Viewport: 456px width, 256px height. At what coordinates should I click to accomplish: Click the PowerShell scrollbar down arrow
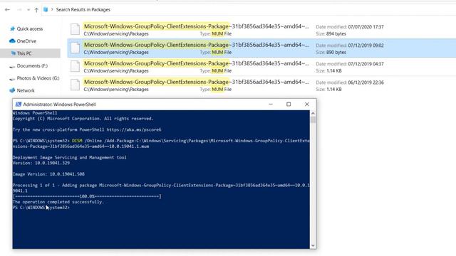point(313,245)
